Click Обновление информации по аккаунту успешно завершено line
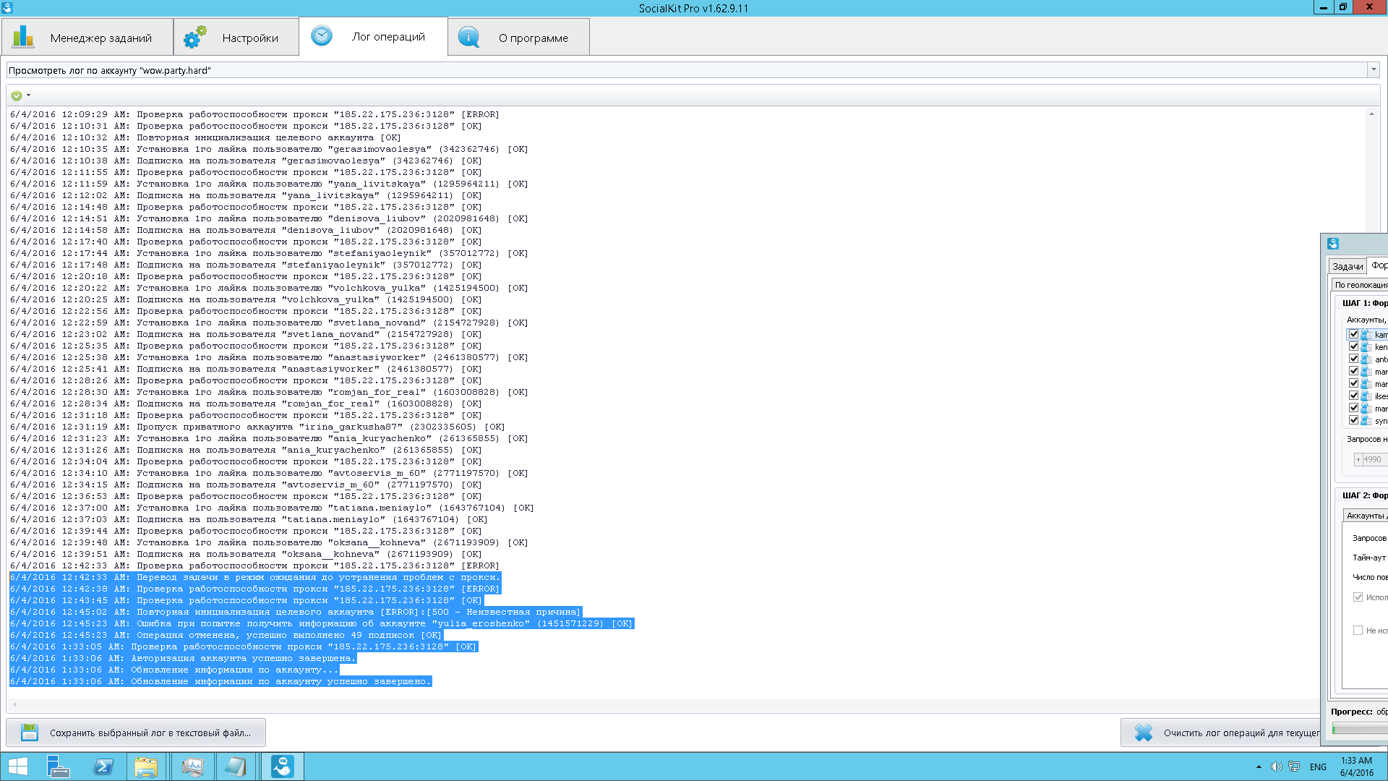This screenshot has width=1388, height=781. pos(220,681)
